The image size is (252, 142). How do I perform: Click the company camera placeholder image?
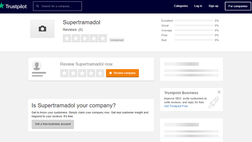pos(42,29)
